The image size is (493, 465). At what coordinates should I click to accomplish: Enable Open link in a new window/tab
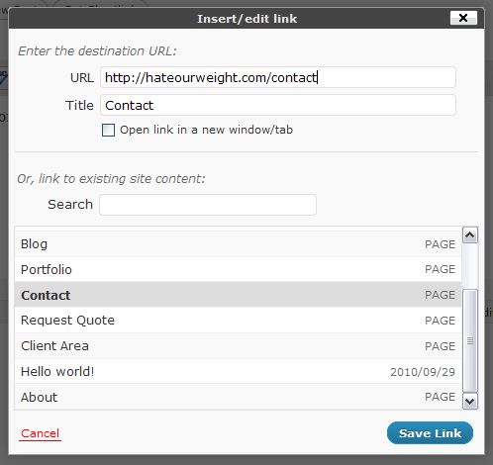coord(108,130)
